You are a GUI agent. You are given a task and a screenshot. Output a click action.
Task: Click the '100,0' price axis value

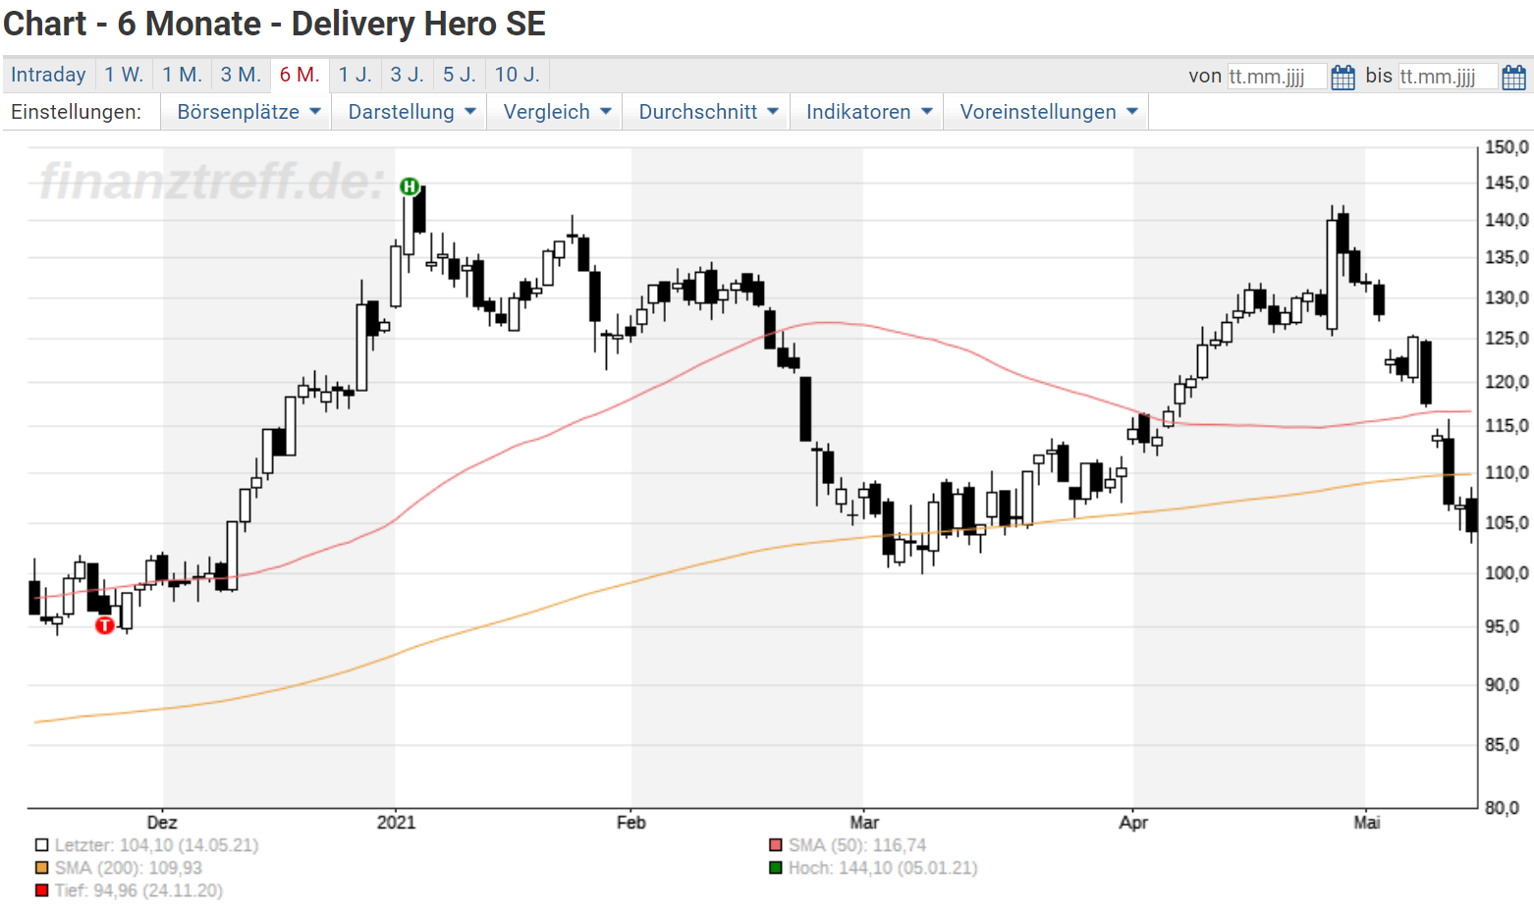tap(1507, 573)
